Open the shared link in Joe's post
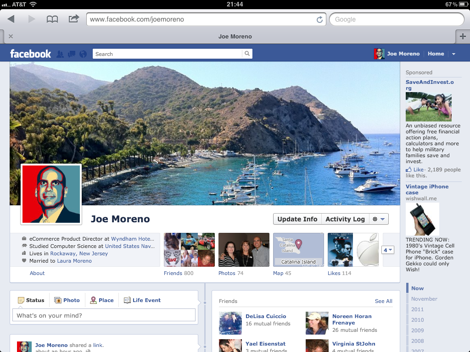Screen dimensions: 470x352 (x=98, y=345)
